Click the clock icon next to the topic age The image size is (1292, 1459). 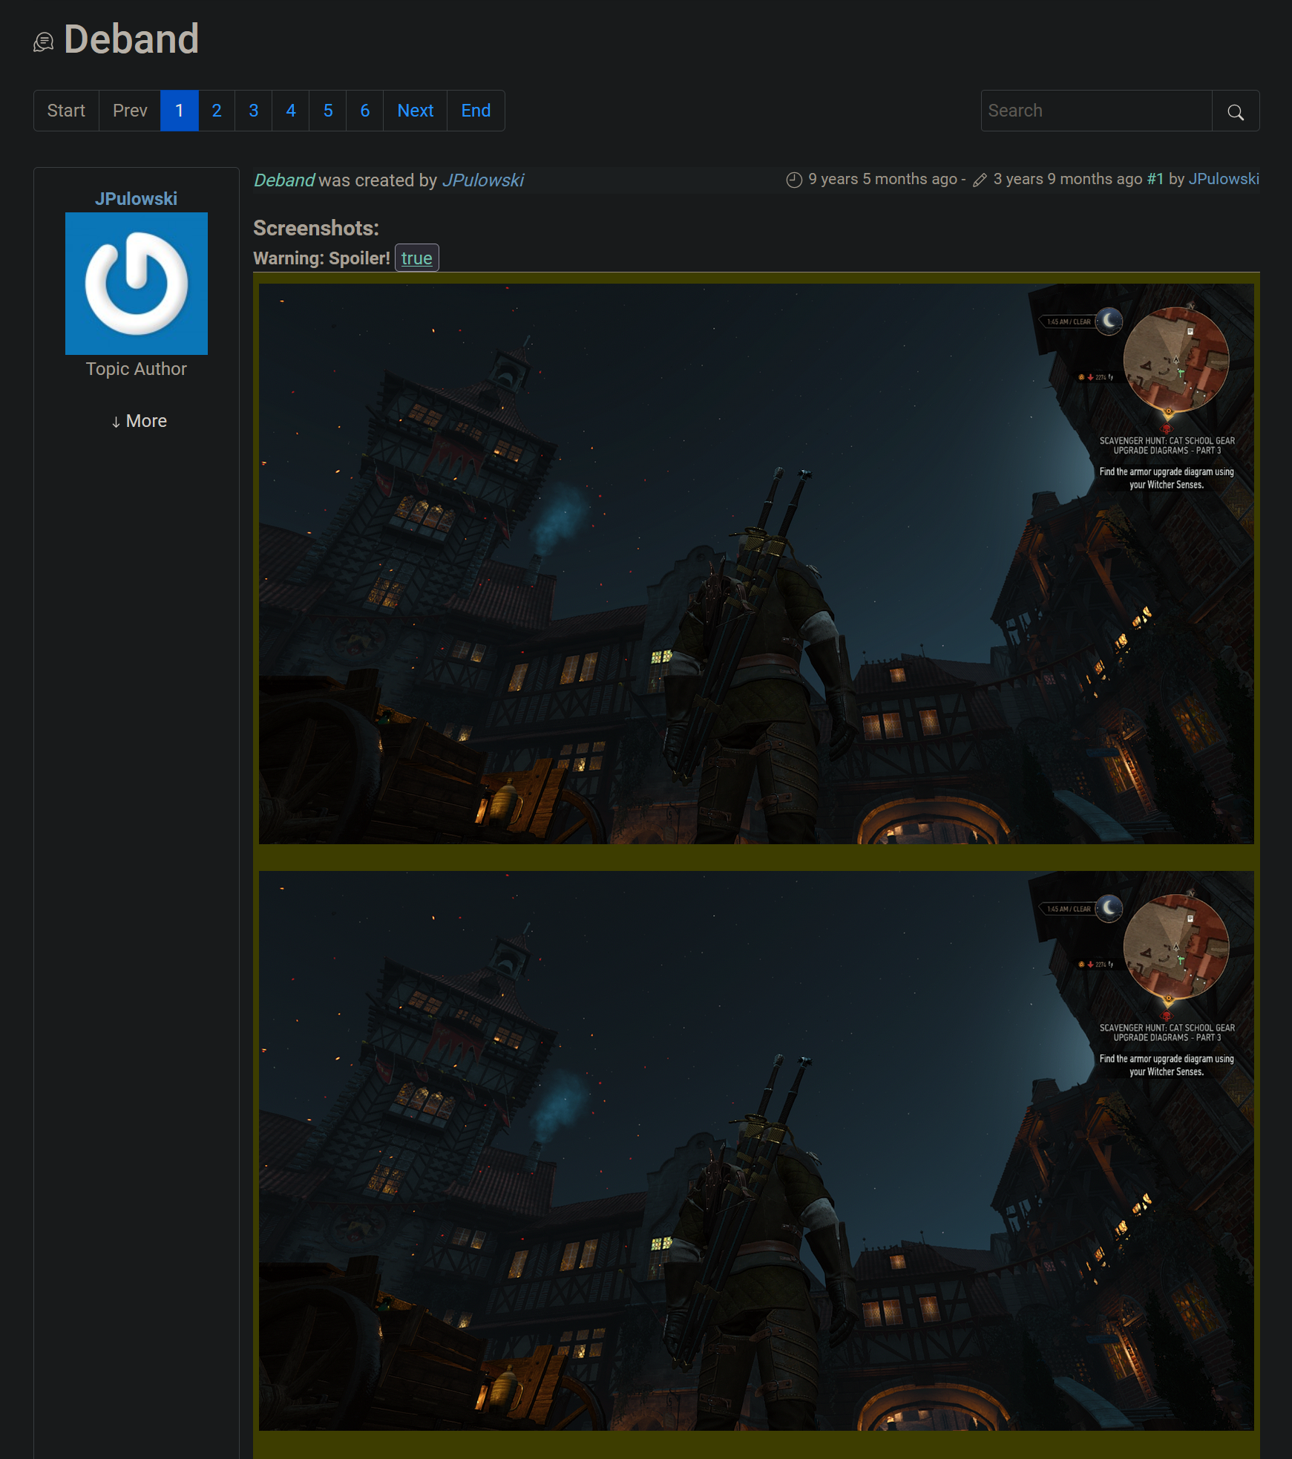click(x=793, y=179)
